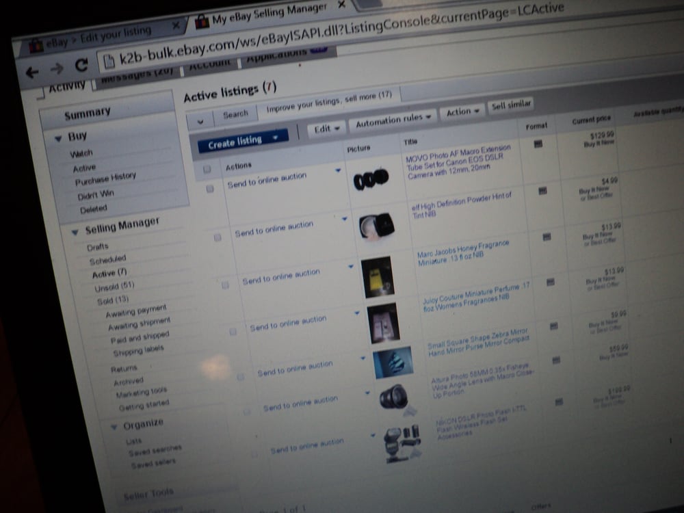The height and width of the screenshot is (513, 684).
Task: Tick checkbox for elf High Definition Powder listing
Action: click(218, 237)
